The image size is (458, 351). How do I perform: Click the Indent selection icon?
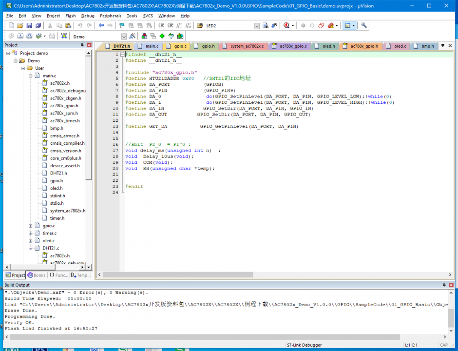[161, 26]
